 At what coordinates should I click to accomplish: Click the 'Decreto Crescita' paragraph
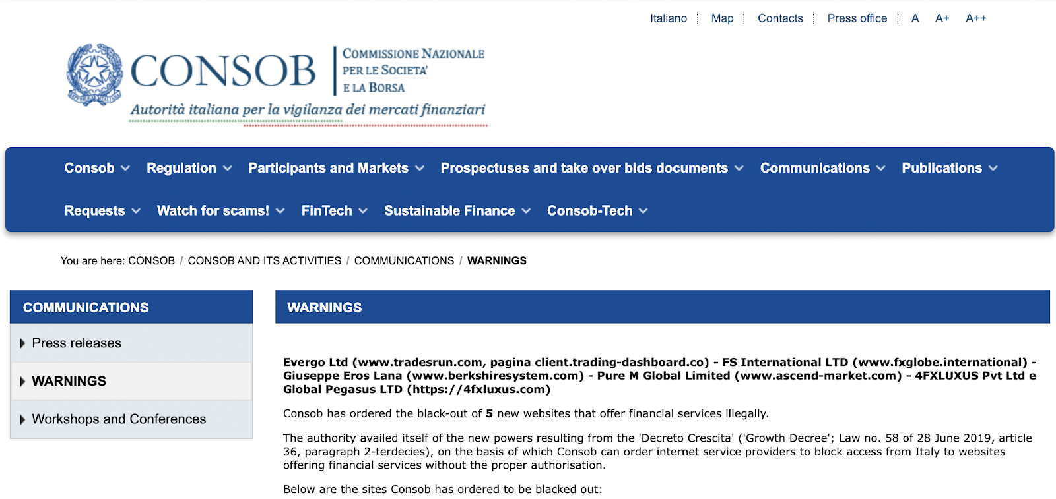(x=658, y=452)
